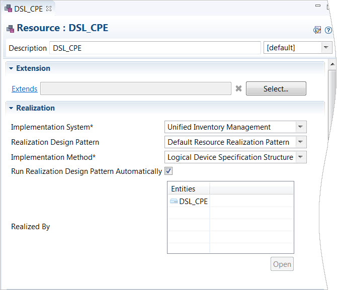The width and height of the screenshot is (337, 290).
Task: Minimize the editor panel
Action: 318,6
